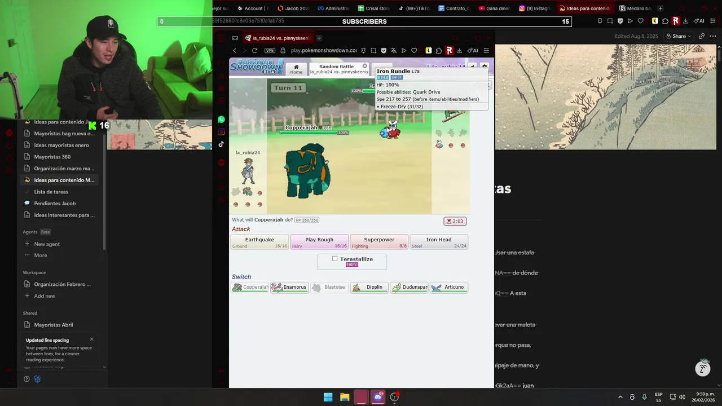
Task: Choose the Play Rough attack move
Action: click(x=319, y=242)
